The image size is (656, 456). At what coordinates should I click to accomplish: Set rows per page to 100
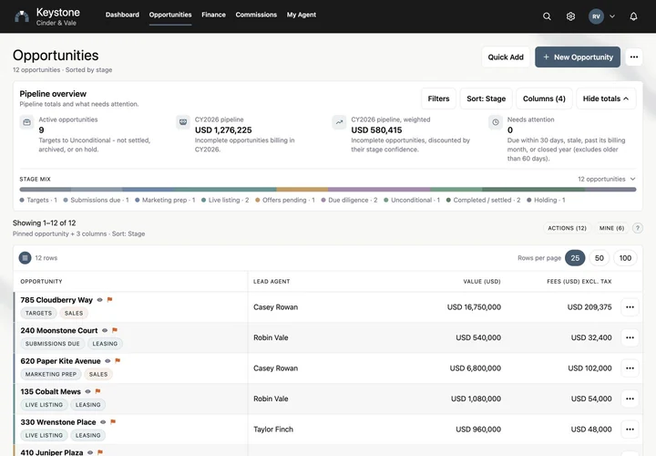(625, 258)
